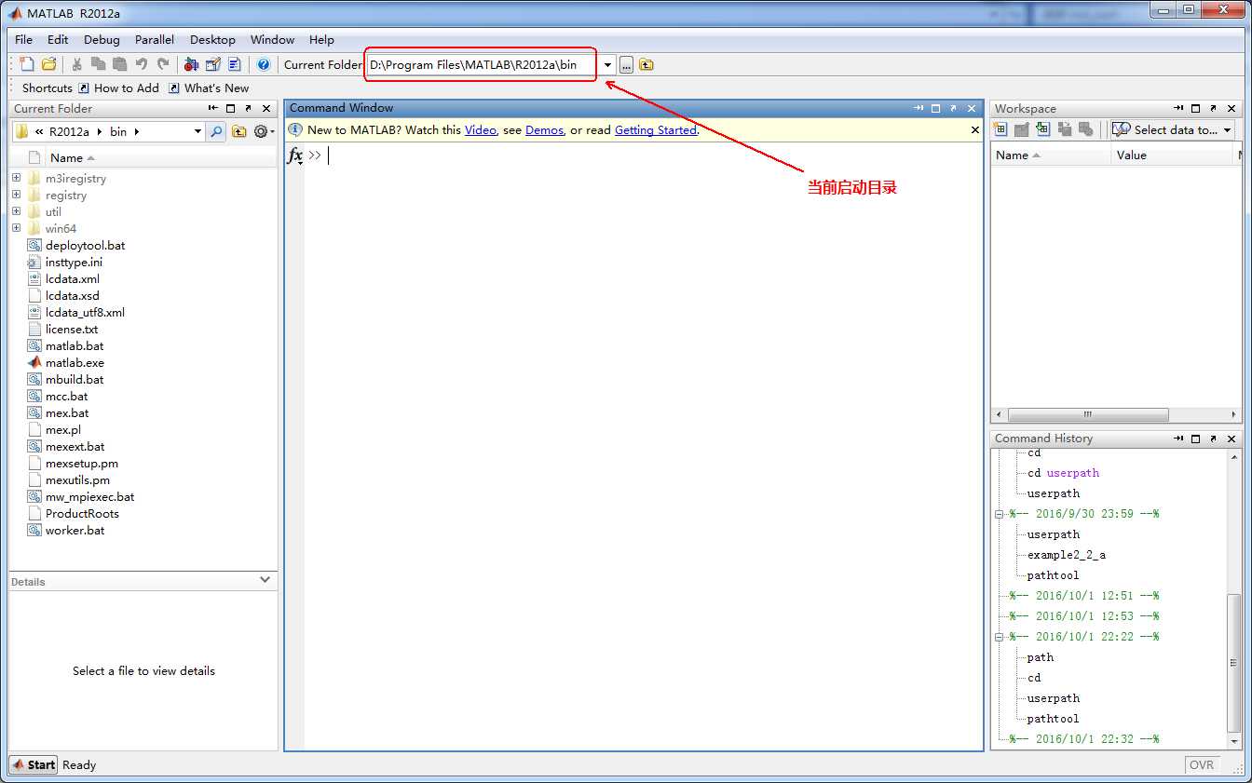Create new variable in Workspace toolbar
The width and height of the screenshot is (1252, 783).
click(x=1000, y=129)
